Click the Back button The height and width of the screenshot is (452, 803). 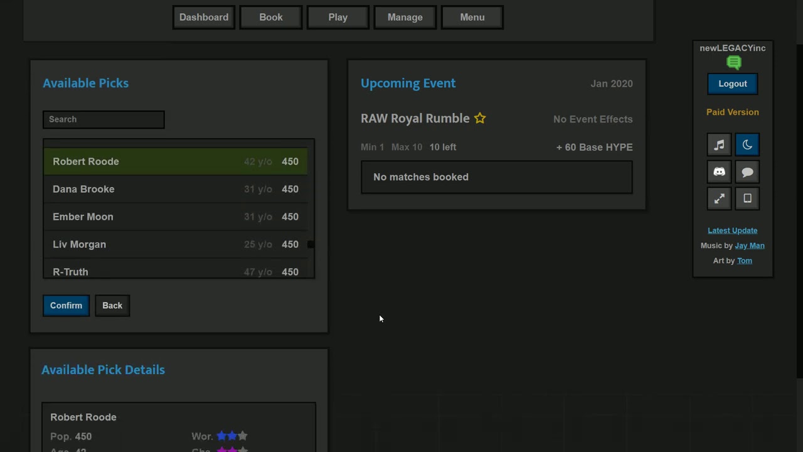tap(112, 306)
